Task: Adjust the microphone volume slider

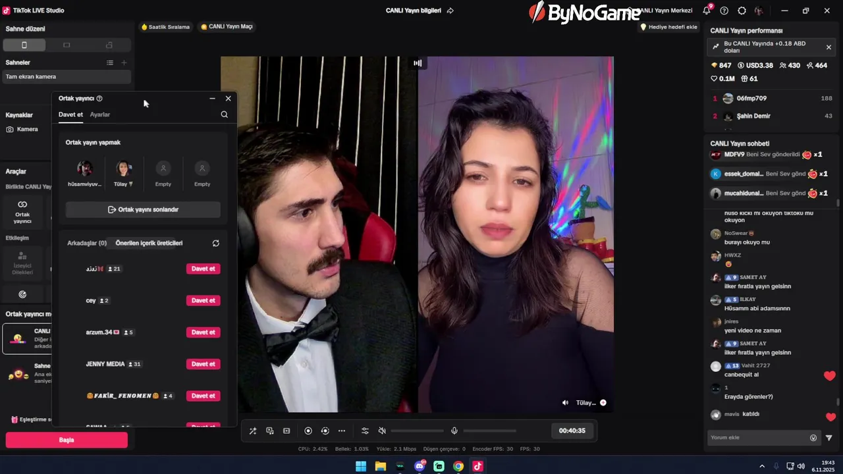Action: [x=489, y=431]
